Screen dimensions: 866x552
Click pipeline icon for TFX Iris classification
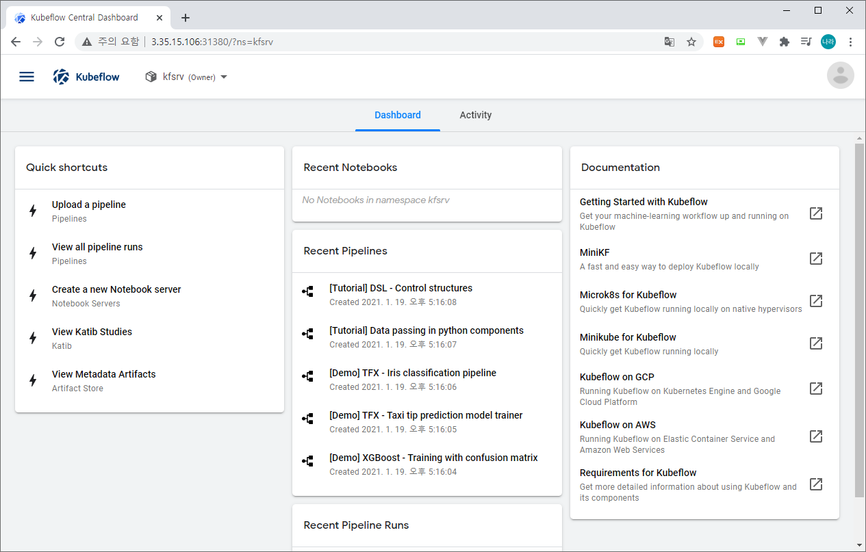(x=308, y=376)
